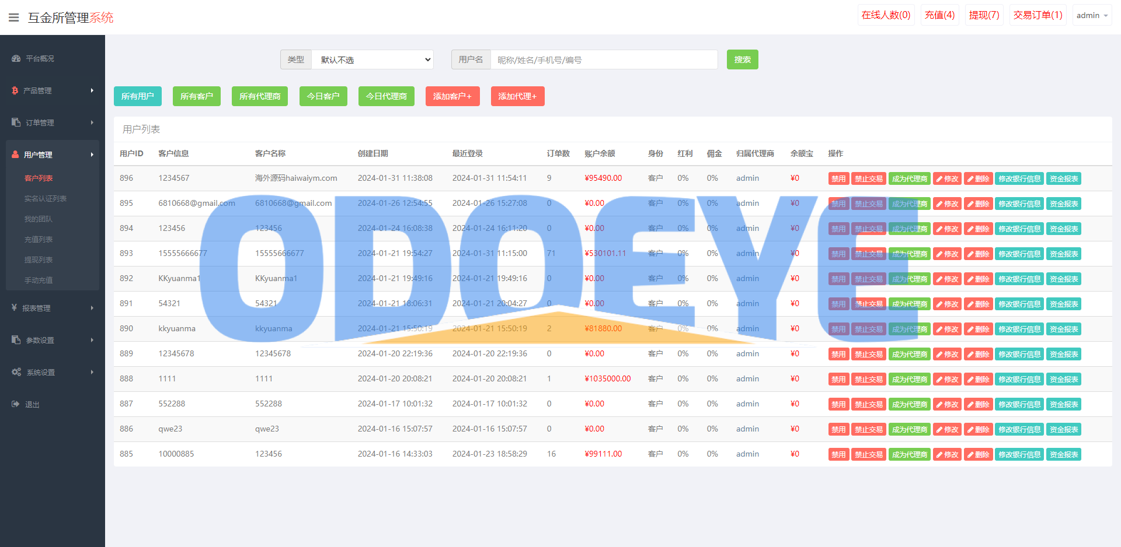Image resolution: width=1121 pixels, height=547 pixels.
Task: Click the 平台概况 sidebar label
Action: 40,58
